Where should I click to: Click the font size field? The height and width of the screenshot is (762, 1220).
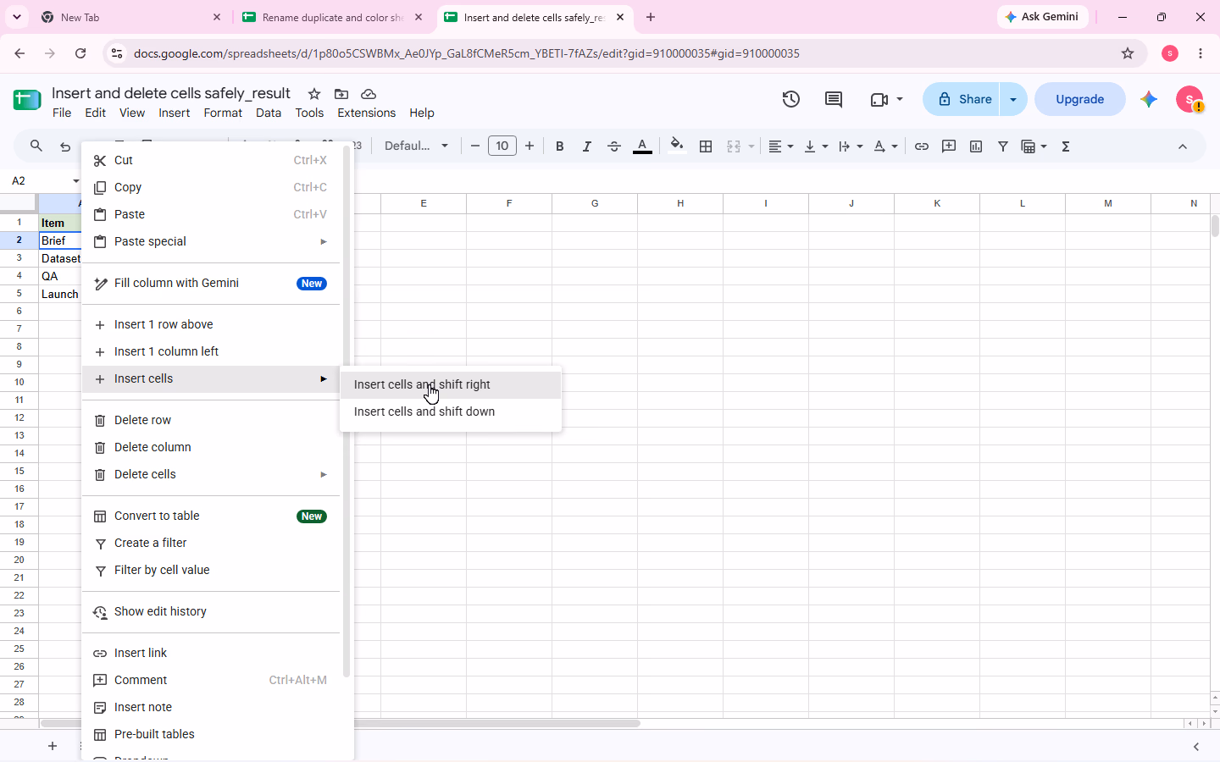pyautogui.click(x=502, y=146)
